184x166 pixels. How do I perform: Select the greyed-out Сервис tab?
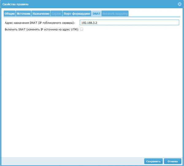pyautogui.click(x=56, y=14)
